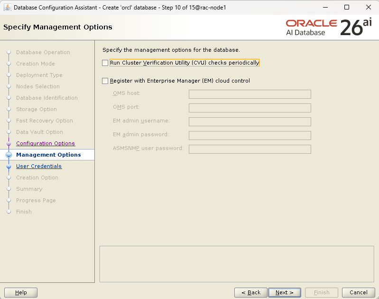The width and height of the screenshot is (379, 299).
Task: Select Management Options in the step list
Action: pos(48,155)
